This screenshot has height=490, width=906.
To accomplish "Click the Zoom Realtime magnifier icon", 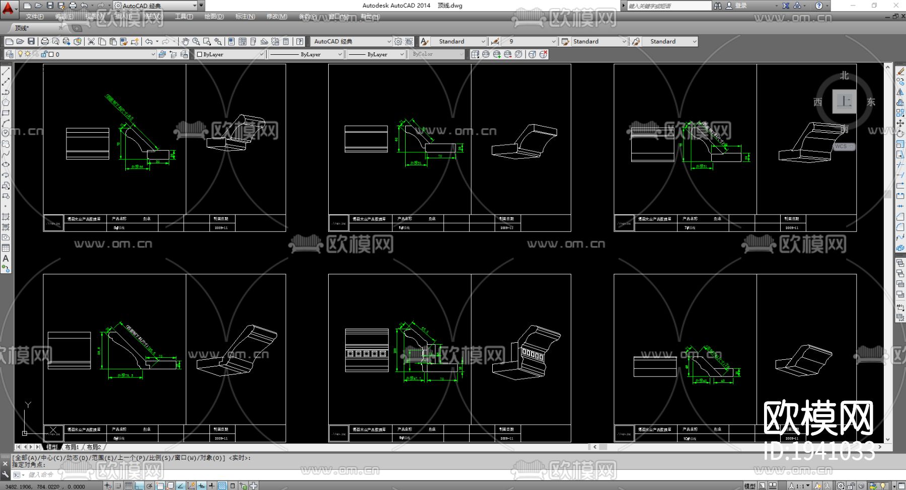I will point(196,41).
